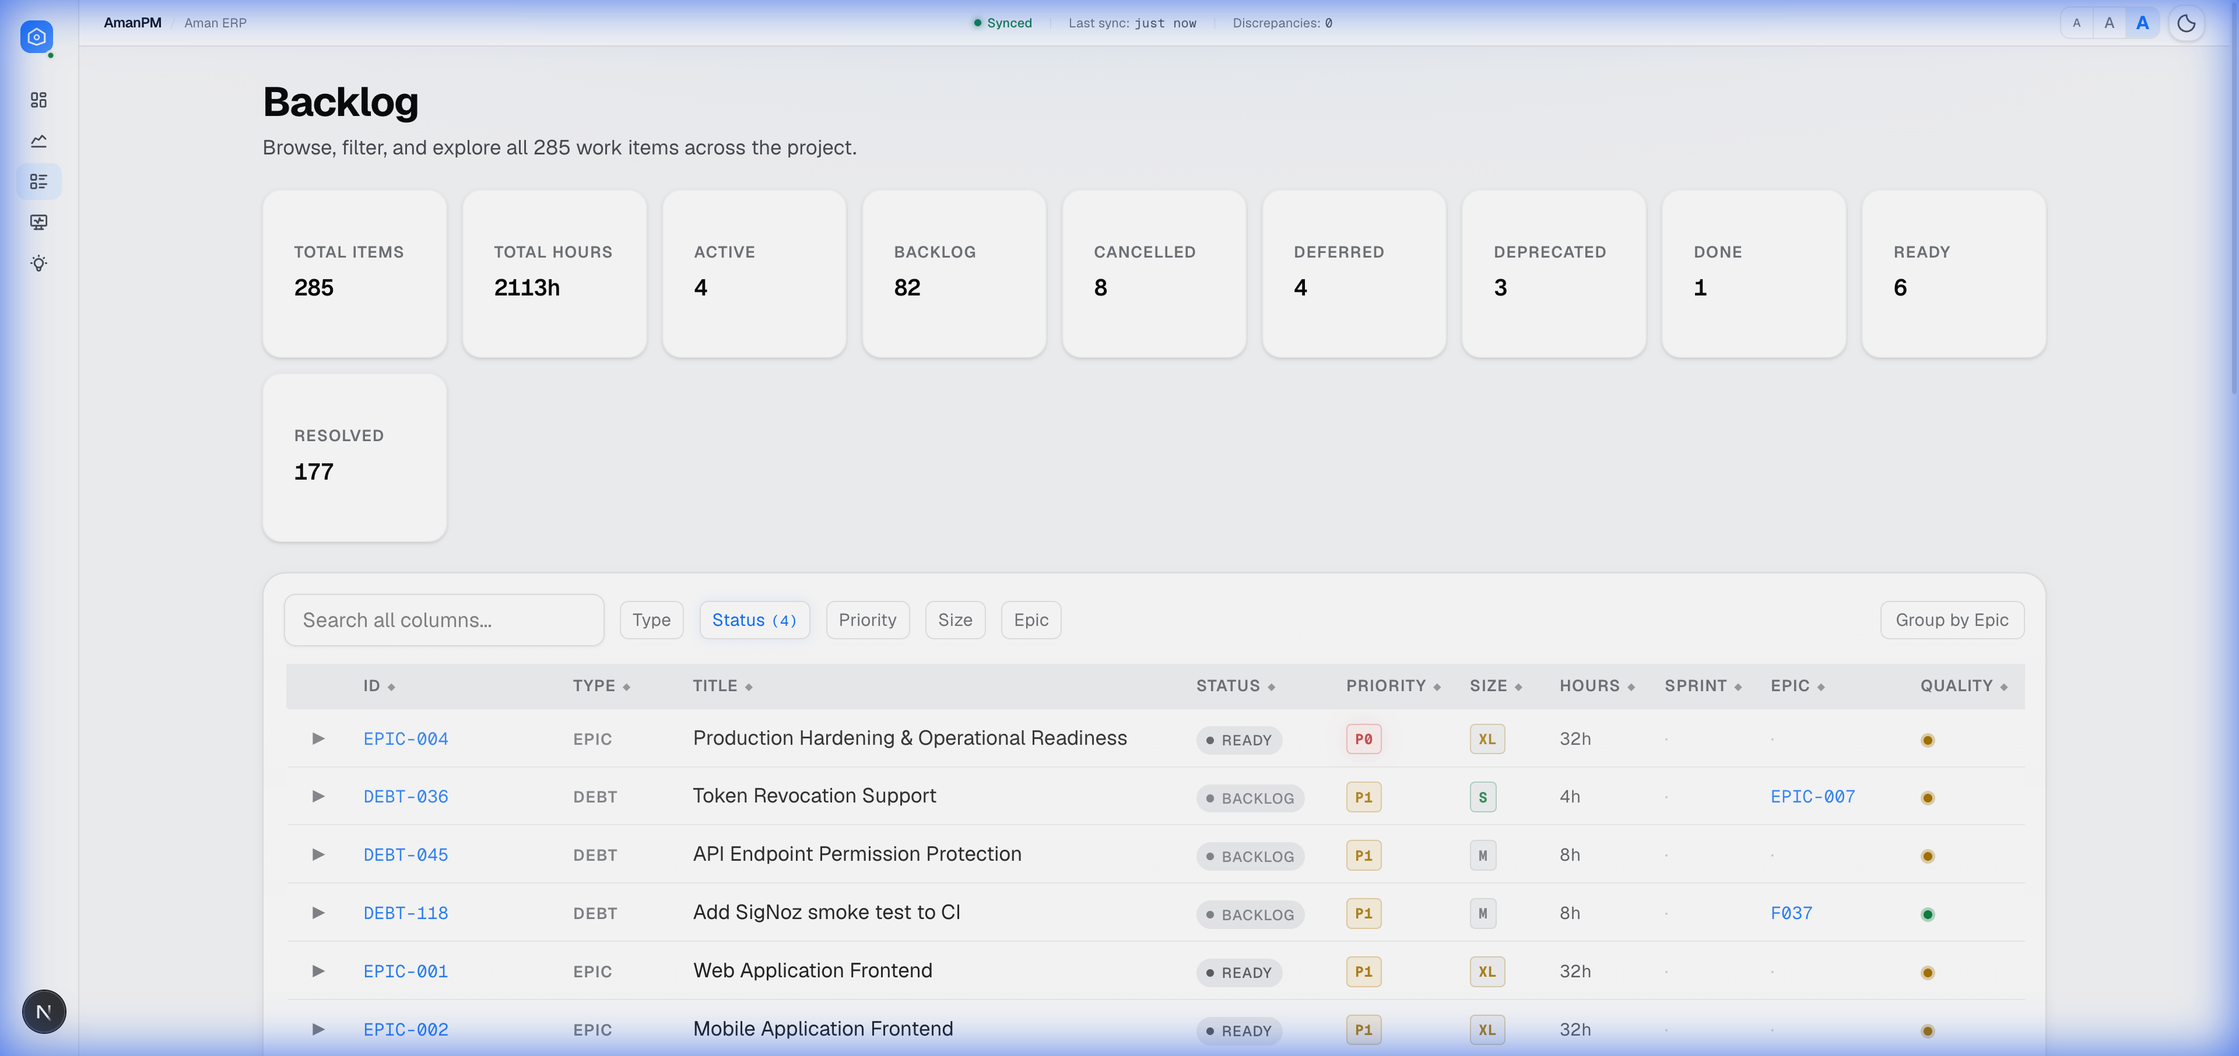Image resolution: width=2239 pixels, height=1056 pixels.
Task: Expand the DEBT-036 row triangle
Action: tap(318, 796)
